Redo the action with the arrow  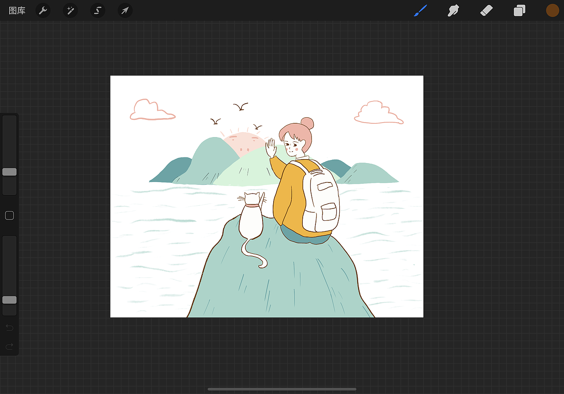tap(9, 346)
